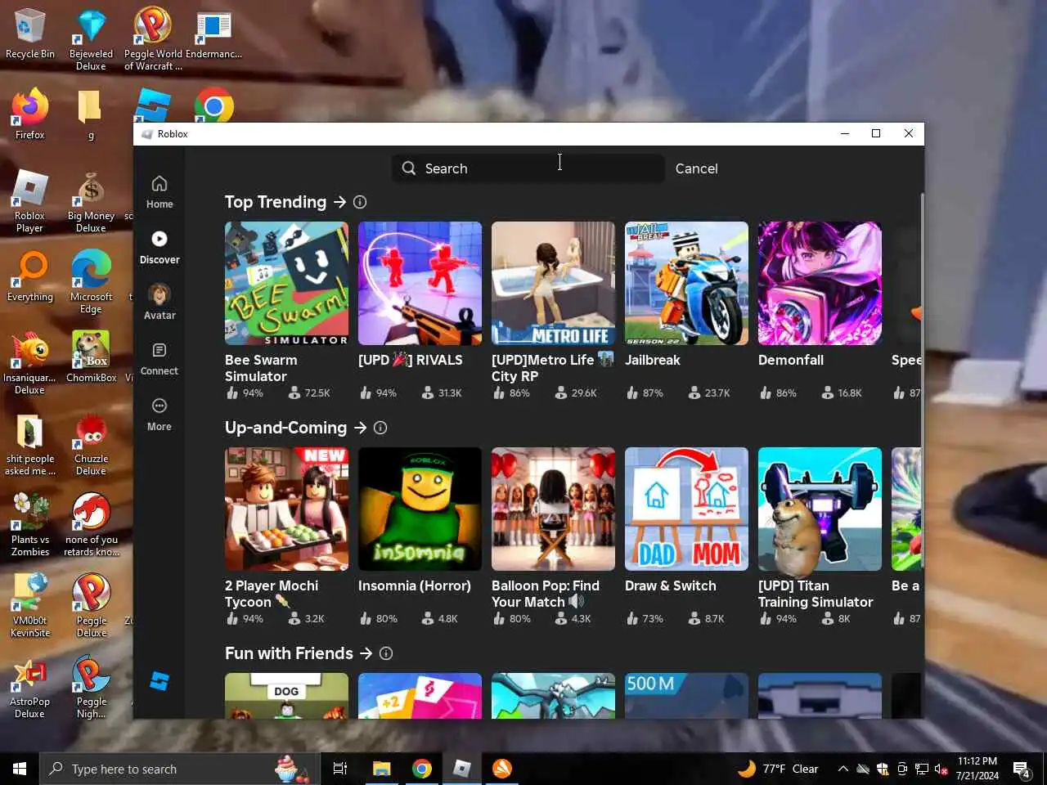The height and width of the screenshot is (785, 1047).
Task: Click the Insomnia (Horror) title text
Action: [x=414, y=585]
